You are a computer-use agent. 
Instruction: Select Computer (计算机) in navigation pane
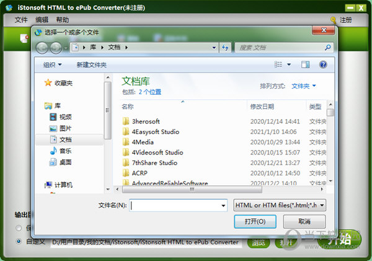58,185
